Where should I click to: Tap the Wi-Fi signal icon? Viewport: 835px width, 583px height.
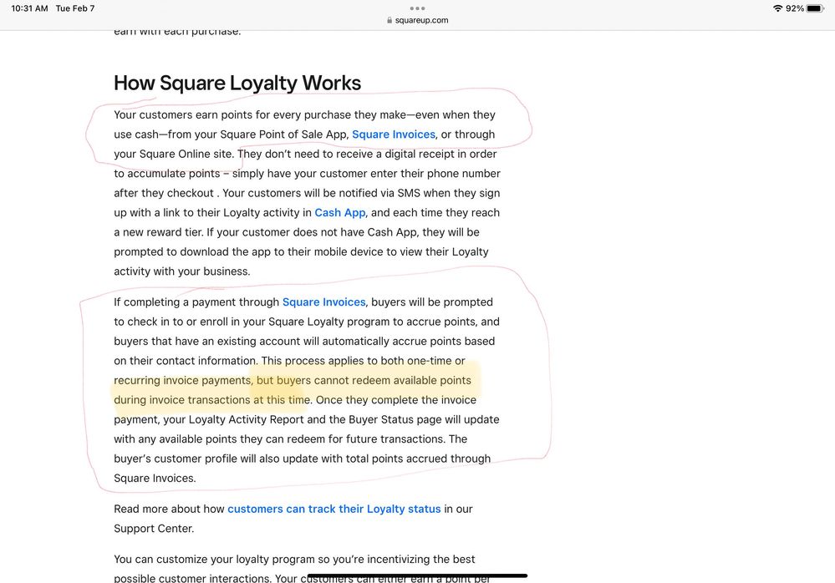click(x=777, y=8)
